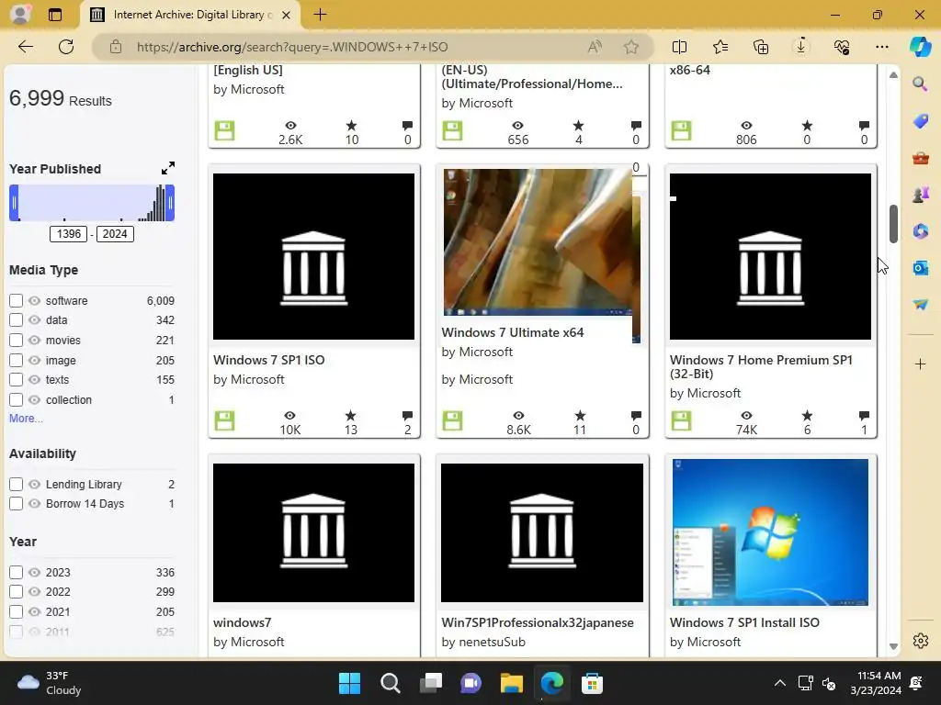Add a sidebar app with plus icon
This screenshot has height=705, width=941.
coord(920,364)
